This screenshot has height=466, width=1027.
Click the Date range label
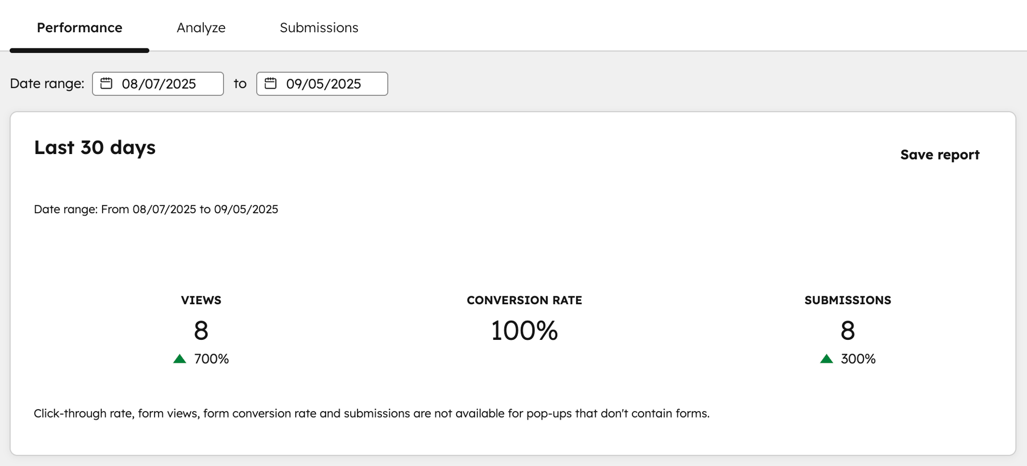pyautogui.click(x=47, y=83)
